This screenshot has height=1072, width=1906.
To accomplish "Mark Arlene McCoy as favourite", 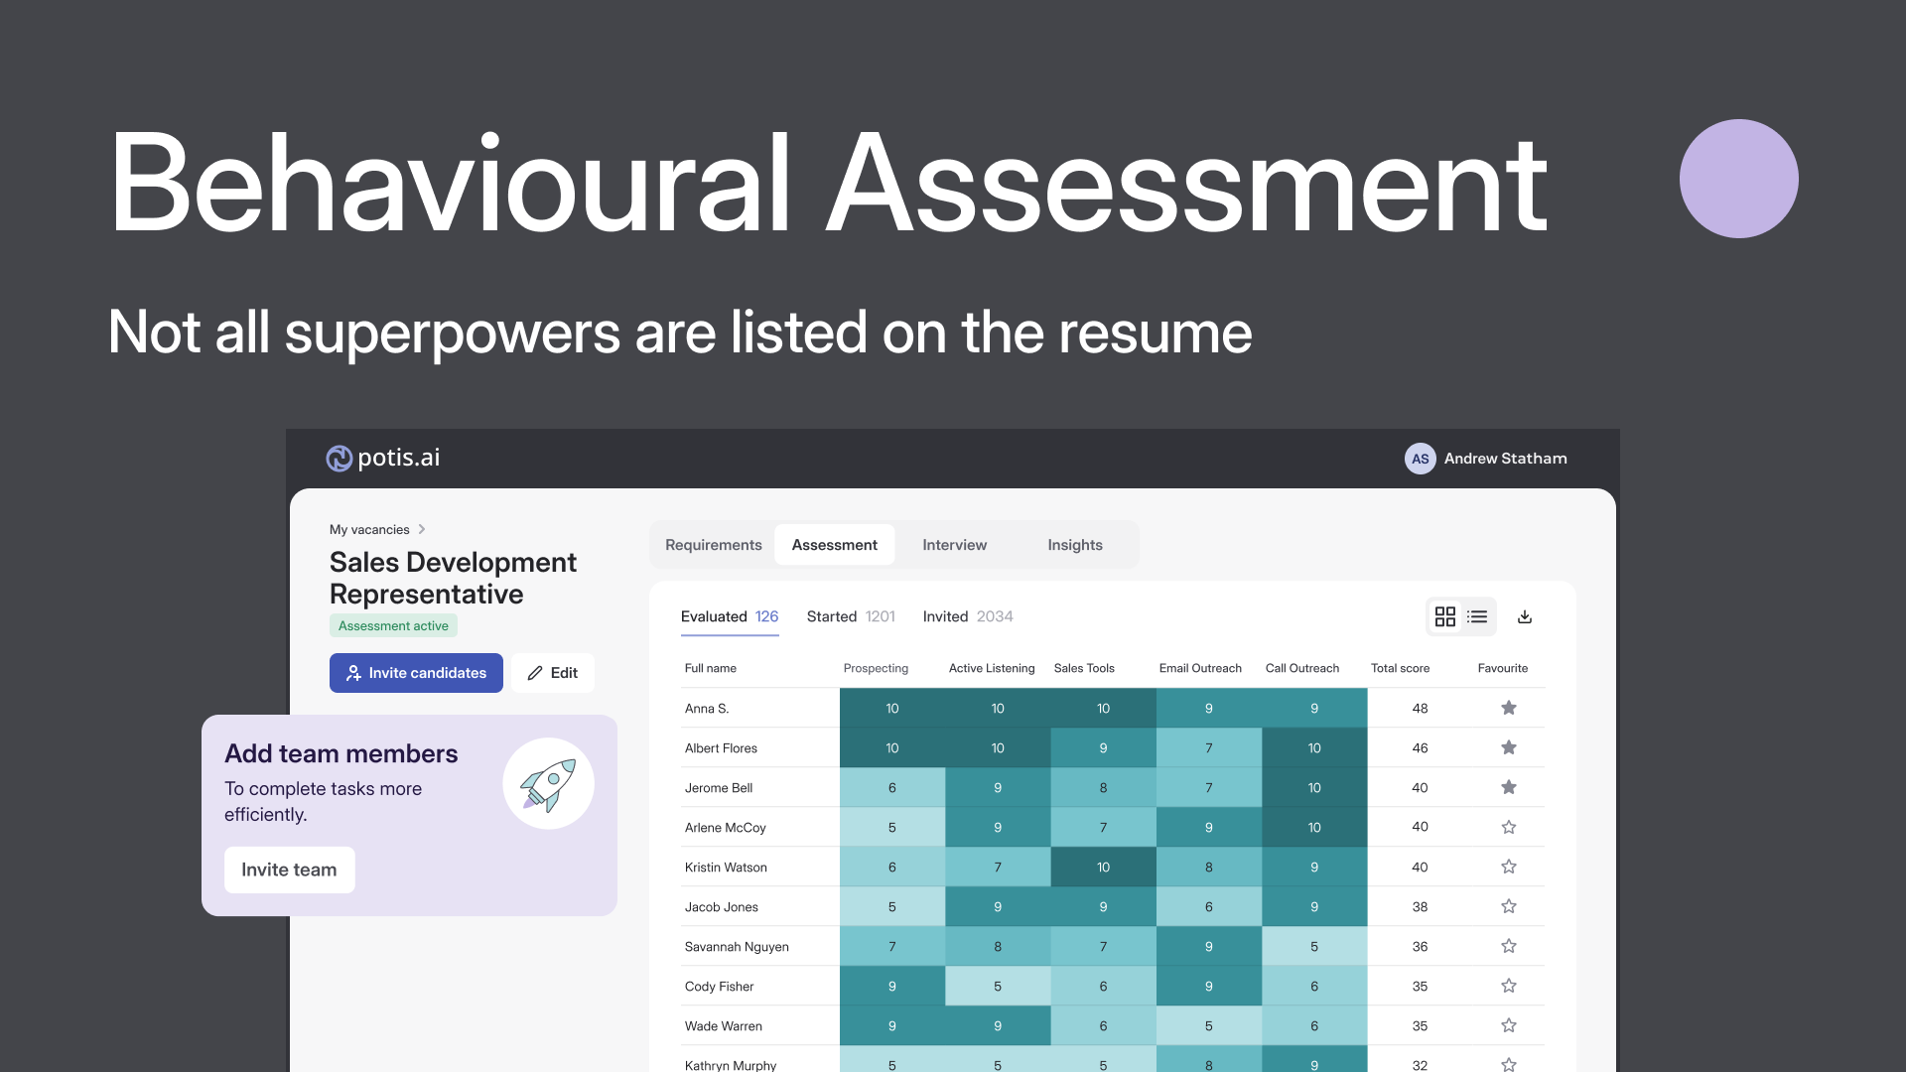I will (1508, 827).
